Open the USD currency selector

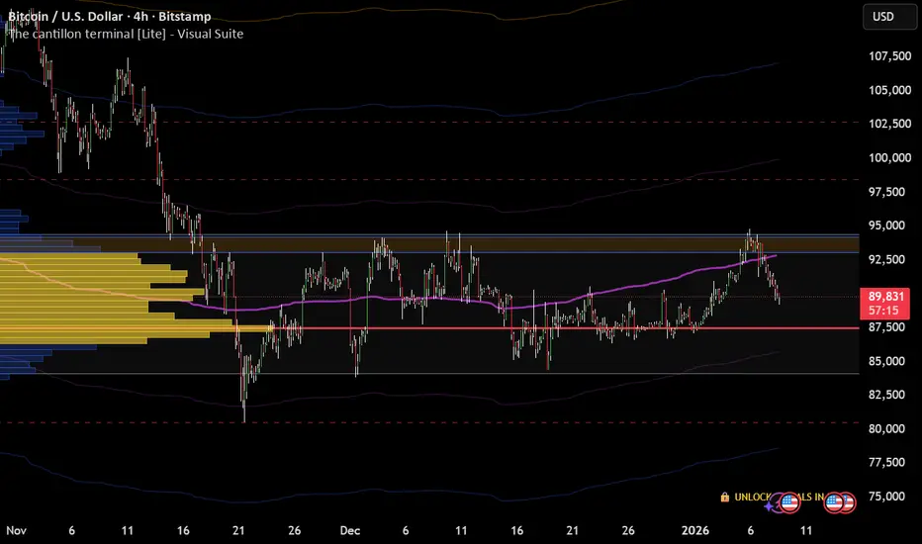tap(888, 17)
